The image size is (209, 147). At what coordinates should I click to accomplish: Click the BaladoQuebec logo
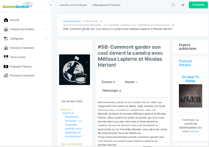[x=18, y=5]
